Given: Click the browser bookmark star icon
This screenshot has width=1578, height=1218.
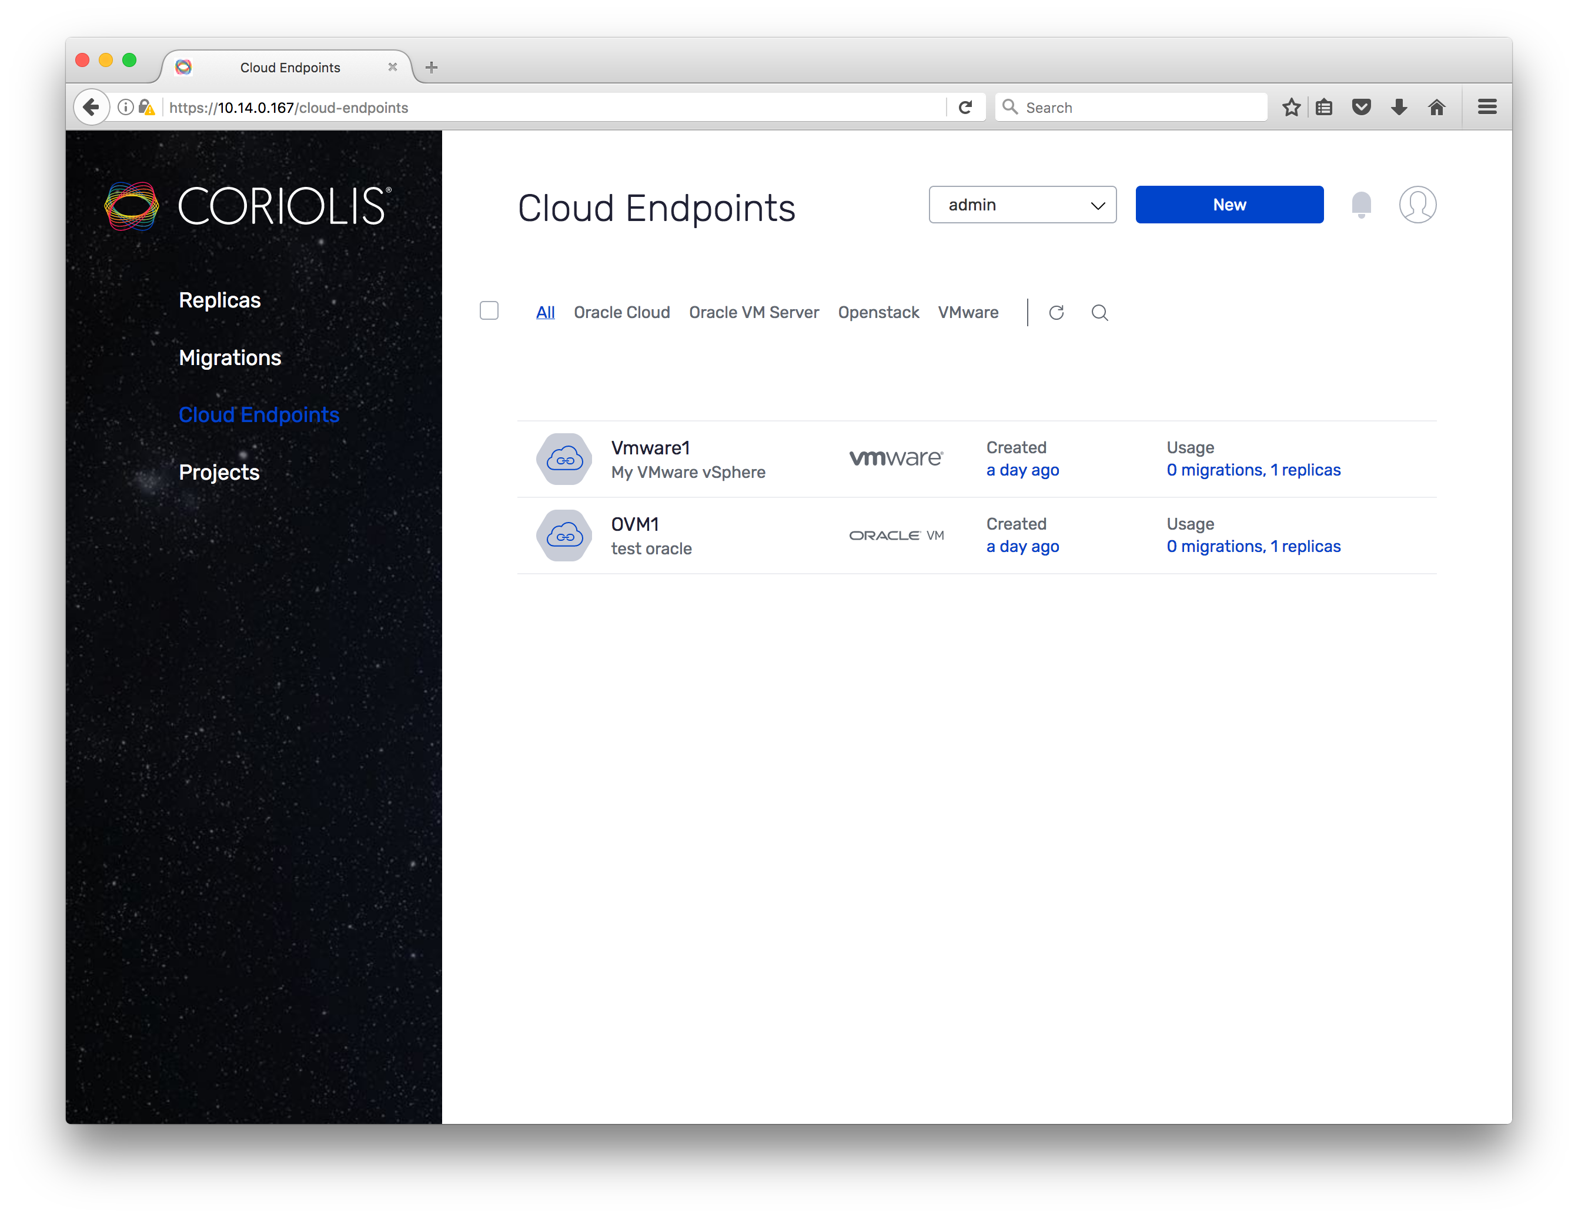Looking at the screenshot, I should point(1291,108).
